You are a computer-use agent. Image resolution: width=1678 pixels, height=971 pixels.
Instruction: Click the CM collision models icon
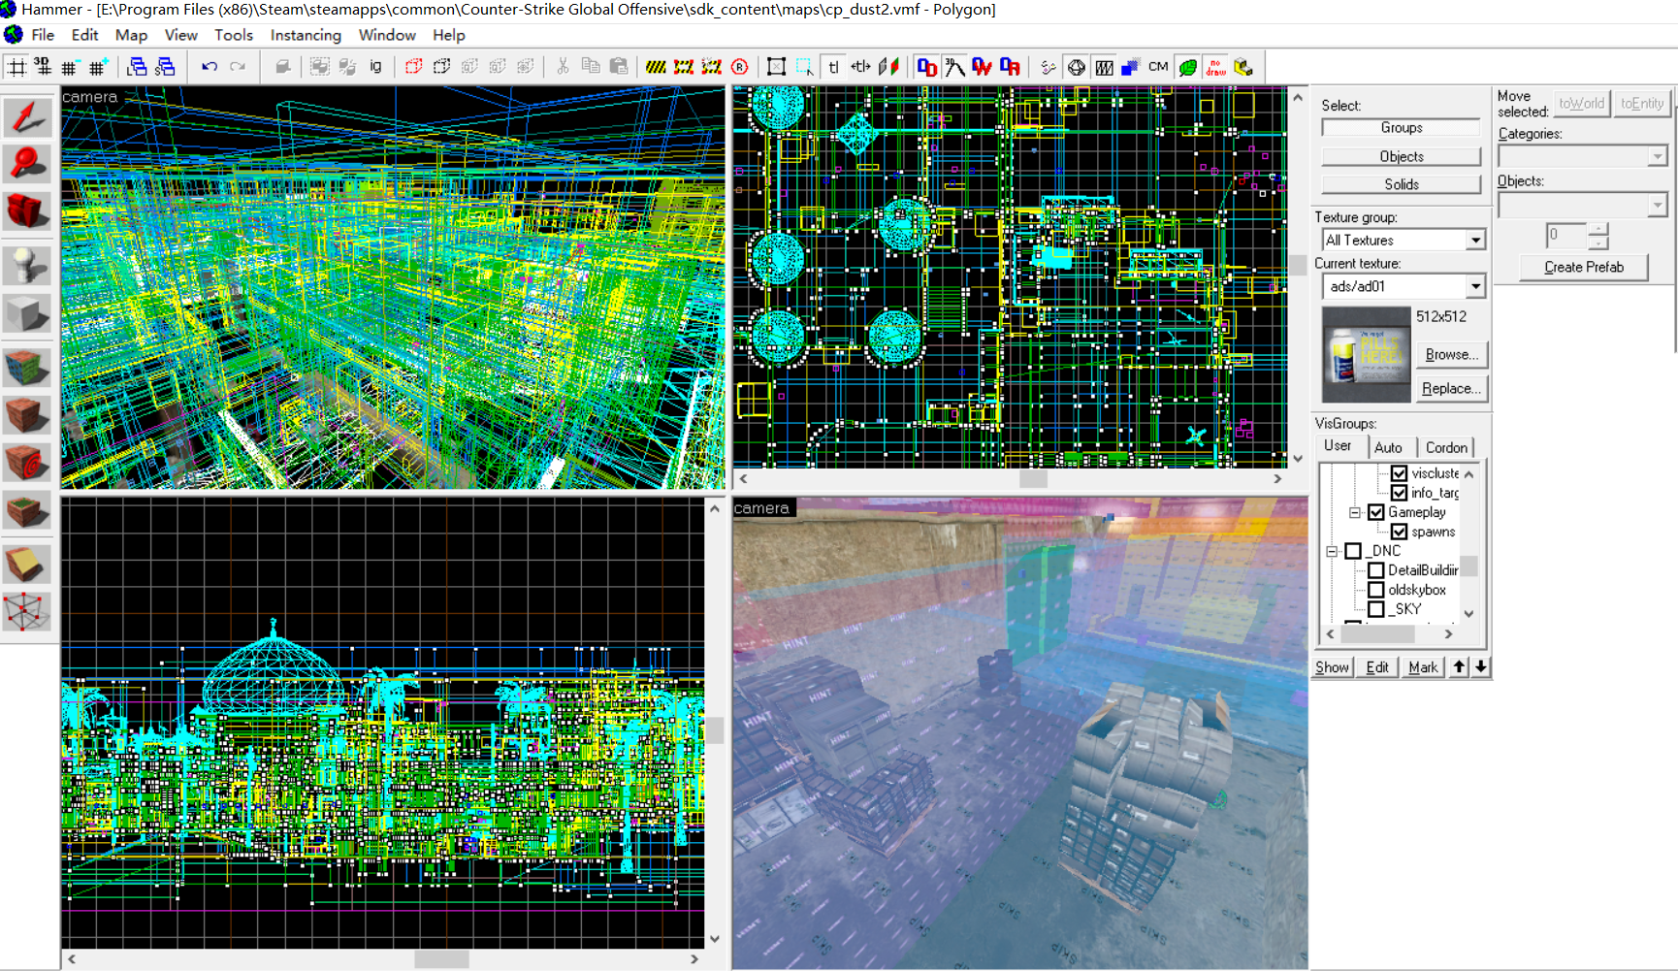[1158, 67]
